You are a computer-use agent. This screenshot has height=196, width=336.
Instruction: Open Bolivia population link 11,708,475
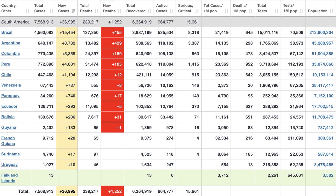[323, 117]
